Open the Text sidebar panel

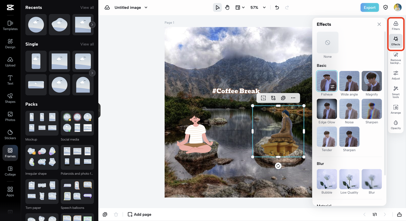click(x=10, y=80)
